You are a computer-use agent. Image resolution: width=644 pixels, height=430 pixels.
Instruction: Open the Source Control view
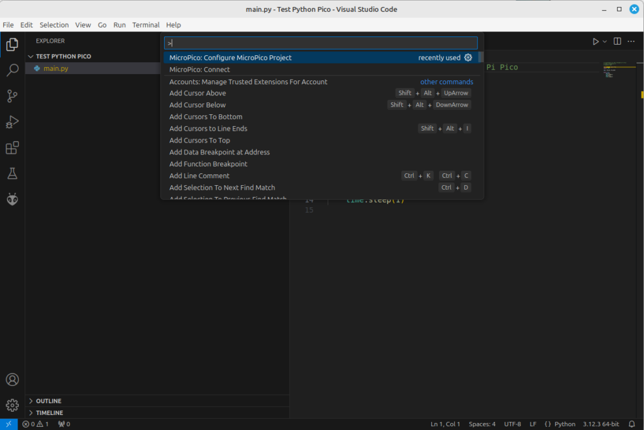pyautogui.click(x=13, y=96)
